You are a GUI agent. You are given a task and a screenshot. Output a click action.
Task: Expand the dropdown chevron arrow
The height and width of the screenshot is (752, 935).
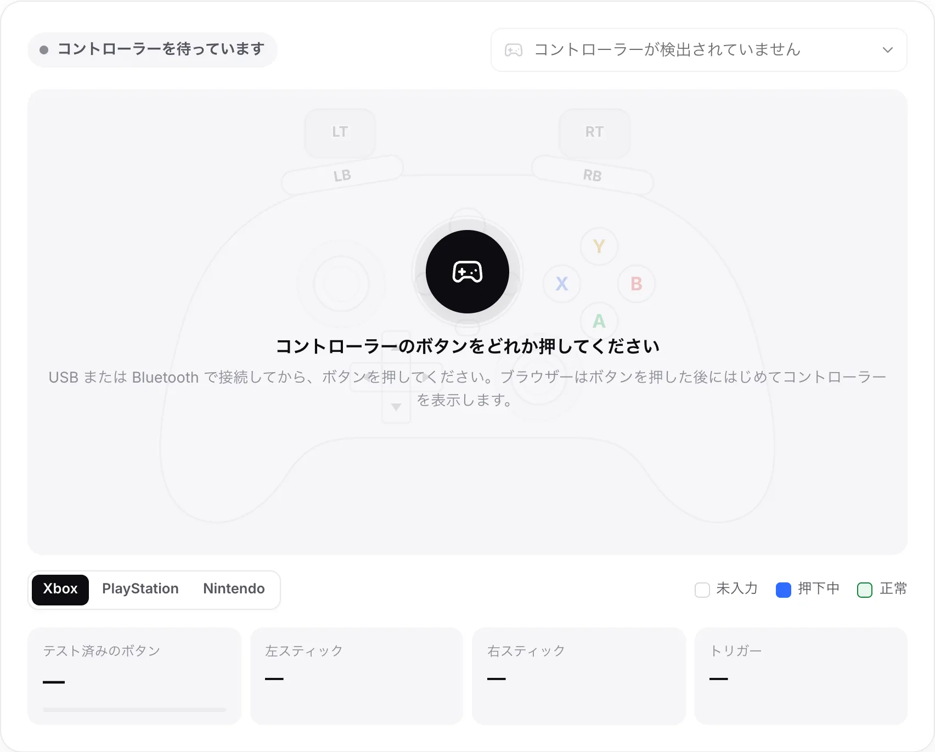[887, 50]
